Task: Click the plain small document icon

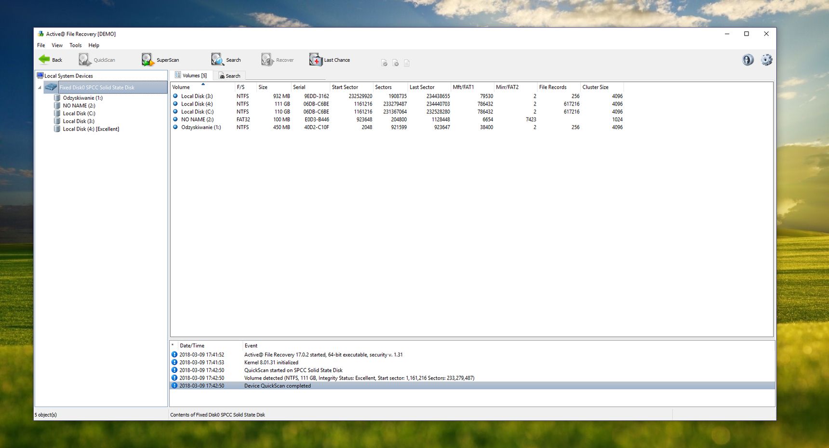Action: tap(406, 63)
